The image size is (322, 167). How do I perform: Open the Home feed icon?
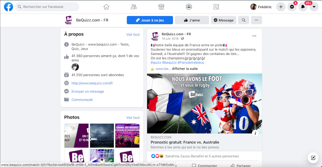(x=106, y=7)
